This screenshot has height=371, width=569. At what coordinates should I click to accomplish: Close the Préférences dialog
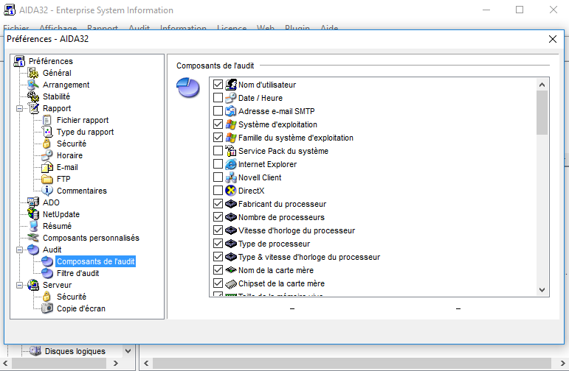click(552, 39)
